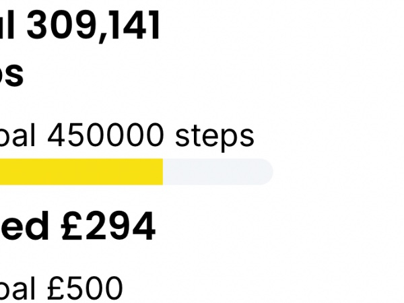Click the bold £294 raised amount
The height and width of the screenshot is (303, 404).
coord(108,228)
